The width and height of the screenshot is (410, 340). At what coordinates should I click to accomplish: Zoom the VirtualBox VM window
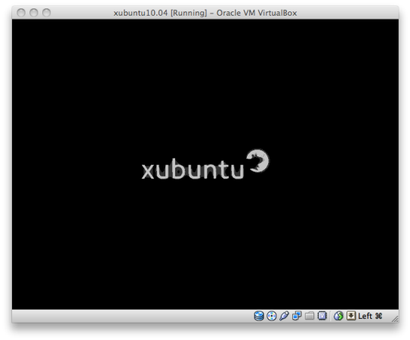pos(47,13)
